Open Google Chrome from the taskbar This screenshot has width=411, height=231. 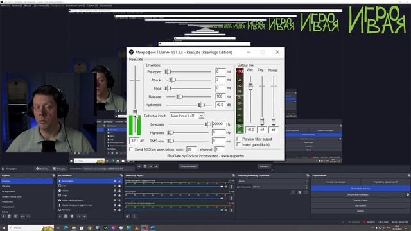(90, 228)
